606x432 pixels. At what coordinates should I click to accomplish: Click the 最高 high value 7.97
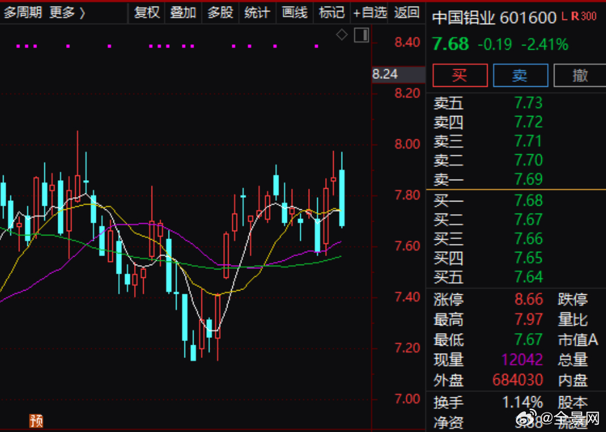[529, 320]
